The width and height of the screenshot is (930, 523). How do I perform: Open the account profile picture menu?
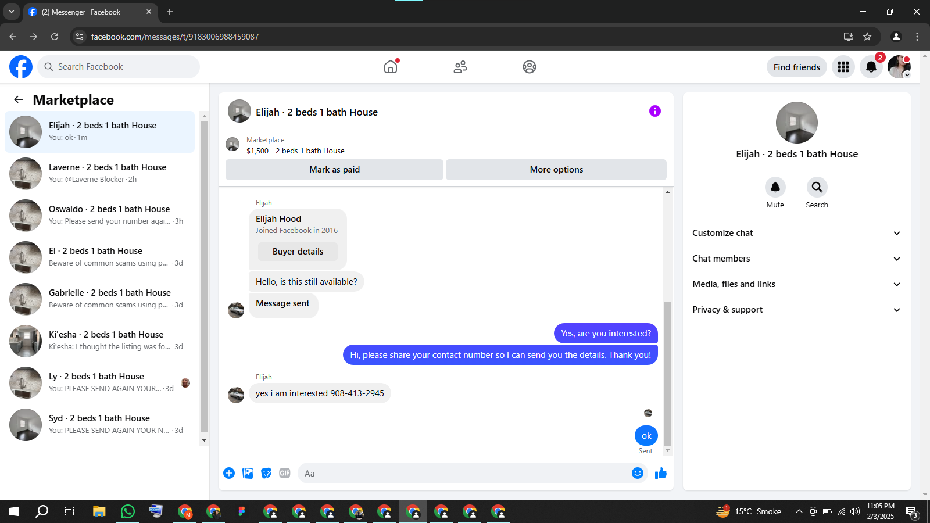click(899, 67)
